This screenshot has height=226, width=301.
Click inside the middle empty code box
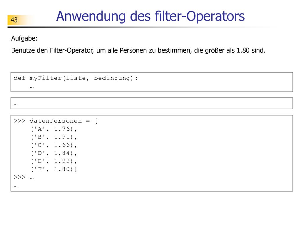(152, 103)
